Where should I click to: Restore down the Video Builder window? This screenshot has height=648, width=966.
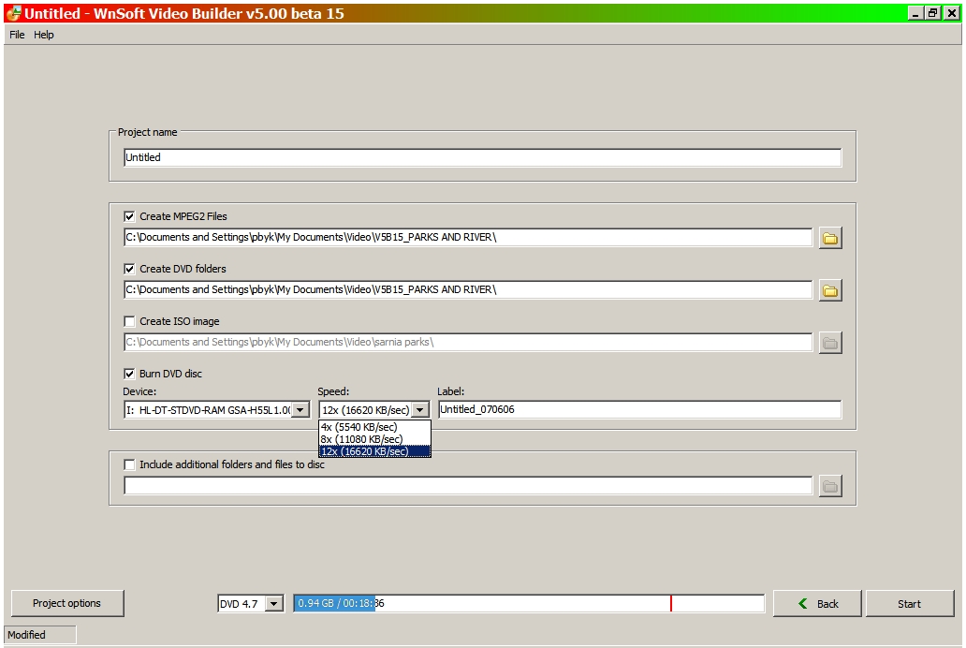[933, 13]
